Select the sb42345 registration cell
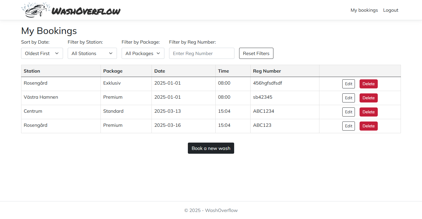422x219 pixels. tap(263, 97)
